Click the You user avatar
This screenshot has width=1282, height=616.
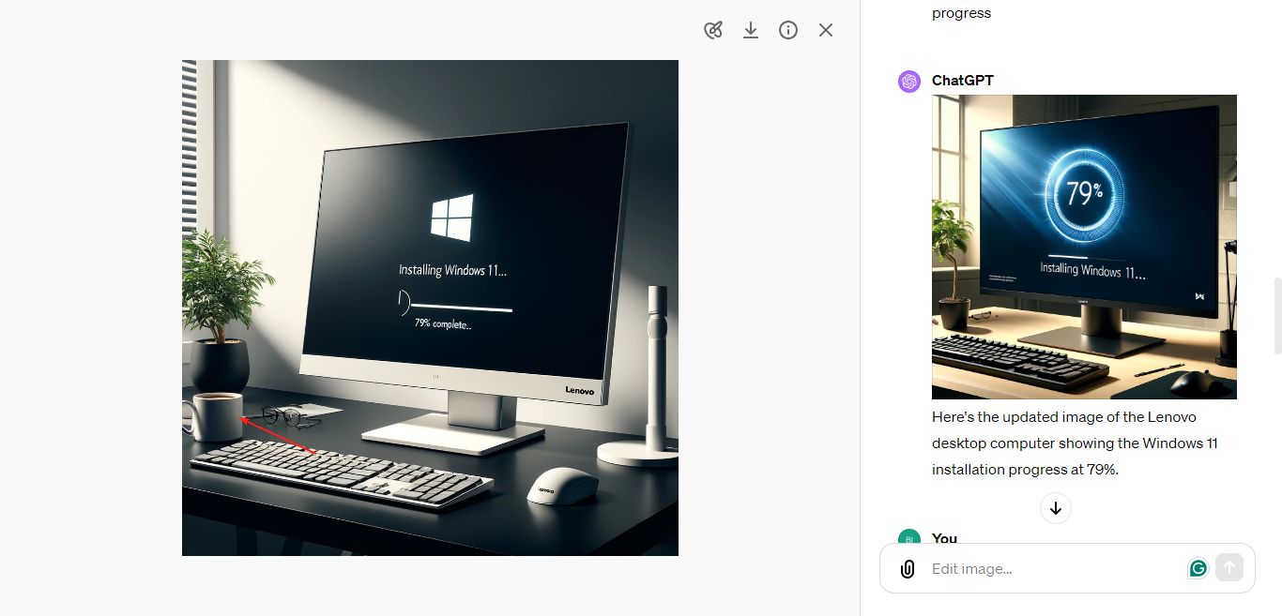(909, 538)
